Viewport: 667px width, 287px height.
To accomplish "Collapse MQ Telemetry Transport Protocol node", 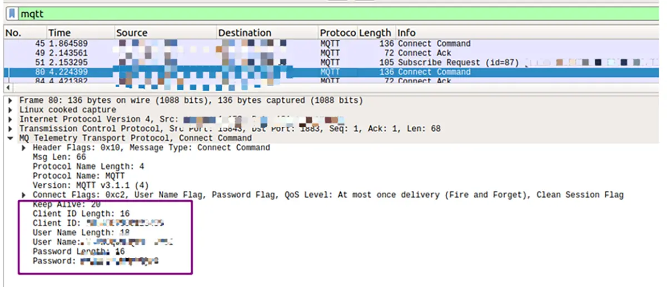I will (10, 138).
